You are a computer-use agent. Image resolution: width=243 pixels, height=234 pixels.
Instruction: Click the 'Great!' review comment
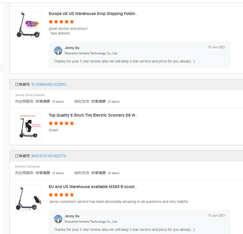pyautogui.click(x=53, y=130)
